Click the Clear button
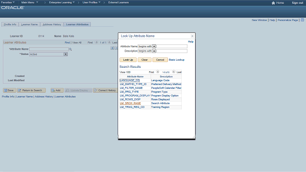This screenshot has height=172, width=306. coord(144,60)
